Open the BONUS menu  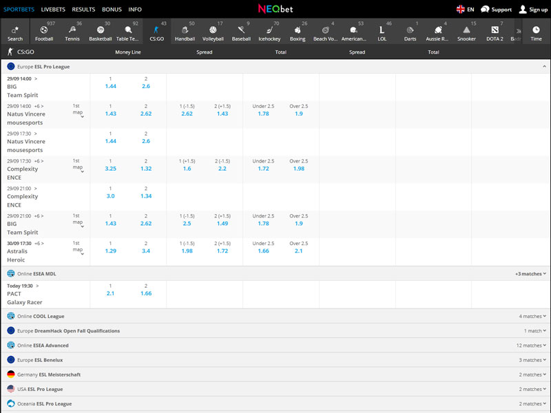(112, 10)
